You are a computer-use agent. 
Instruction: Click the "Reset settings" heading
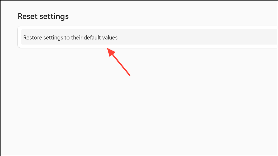tap(43, 16)
